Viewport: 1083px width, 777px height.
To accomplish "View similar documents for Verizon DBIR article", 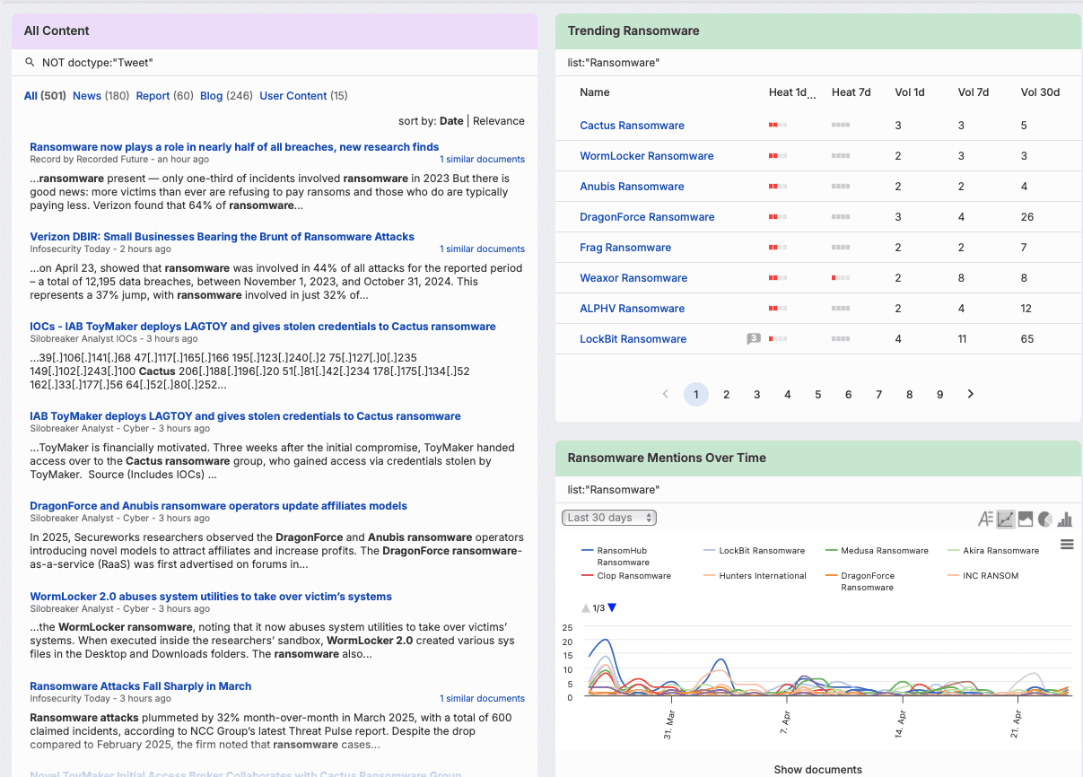I will pos(482,249).
